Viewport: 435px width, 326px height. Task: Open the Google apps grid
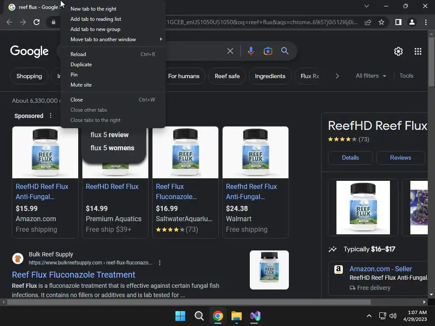tap(418, 51)
